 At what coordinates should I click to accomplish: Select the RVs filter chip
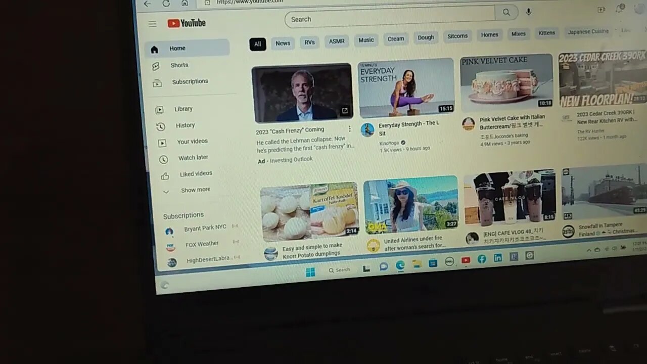tap(309, 42)
